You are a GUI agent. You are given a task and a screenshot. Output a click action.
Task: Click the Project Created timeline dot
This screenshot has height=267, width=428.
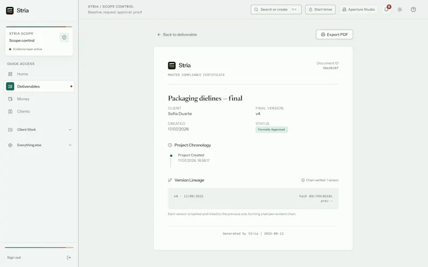[171, 156]
